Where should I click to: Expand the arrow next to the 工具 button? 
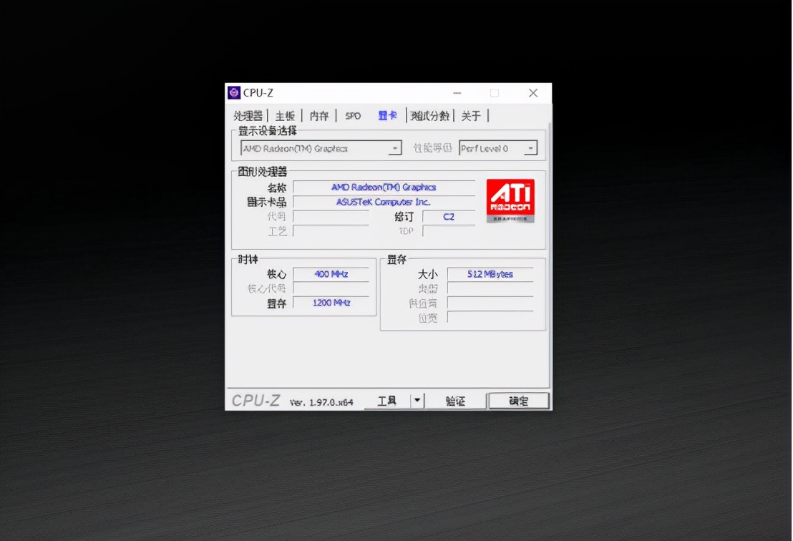[419, 401]
